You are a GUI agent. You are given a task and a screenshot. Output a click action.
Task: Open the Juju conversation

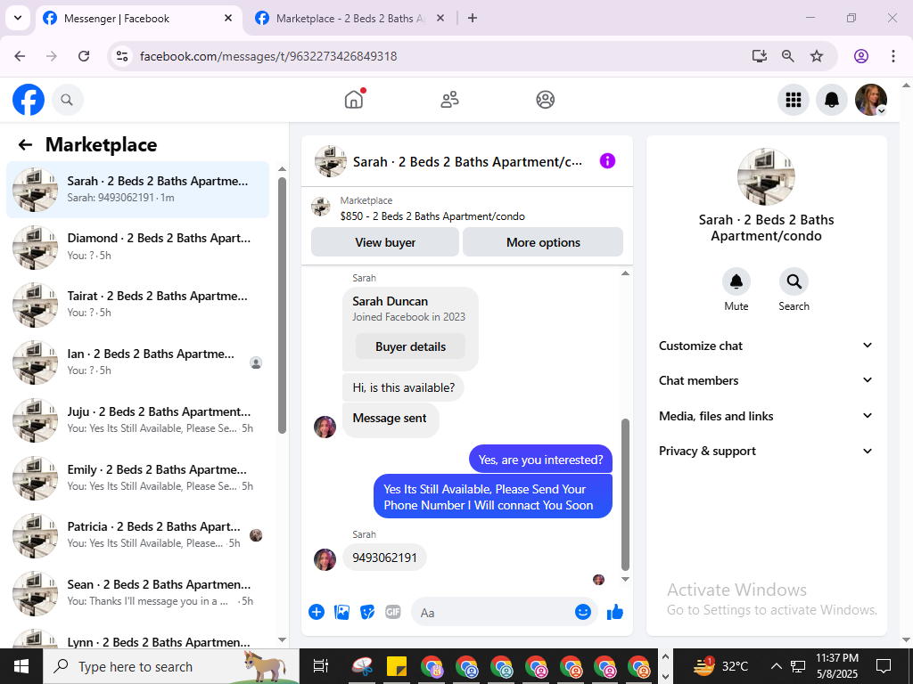[x=137, y=419]
